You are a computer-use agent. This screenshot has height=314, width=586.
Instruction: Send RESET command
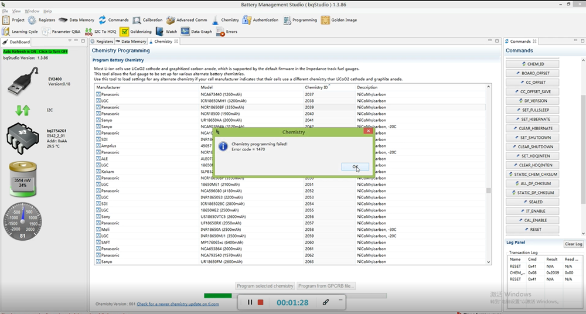533,230
